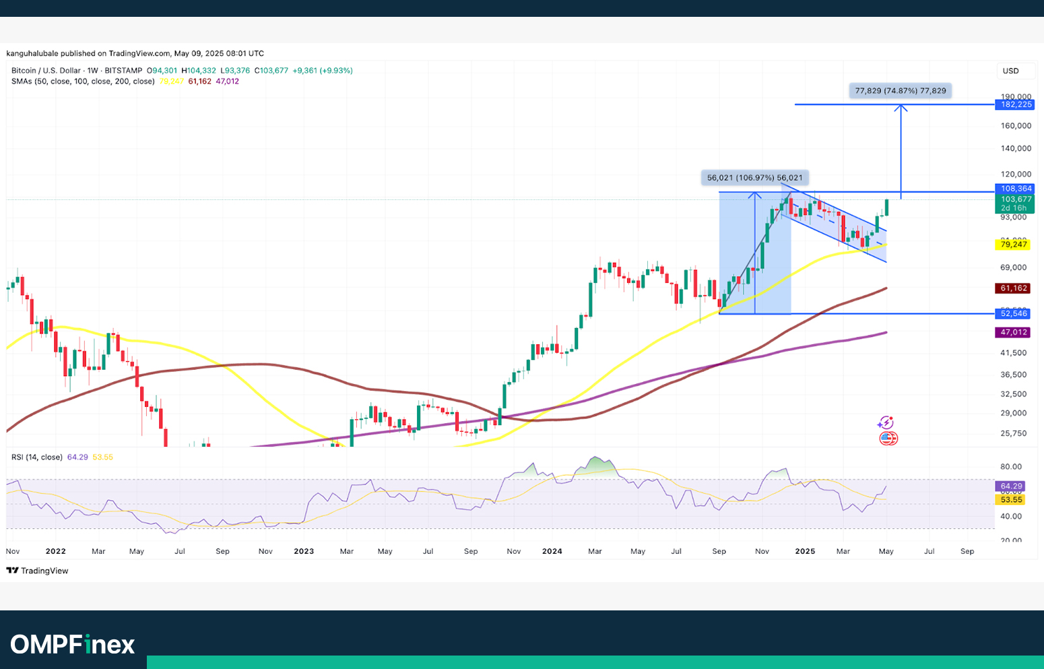Click the 69,000 price scale label
The height and width of the screenshot is (669, 1044).
click(x=1014, y=268)
